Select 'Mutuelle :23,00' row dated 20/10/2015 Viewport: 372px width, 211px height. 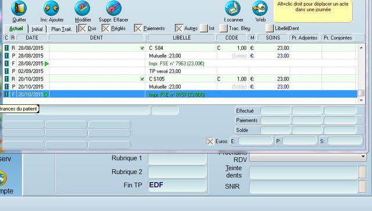180,87
